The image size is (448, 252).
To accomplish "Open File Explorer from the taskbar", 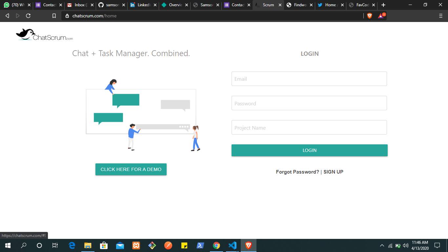I will [88, 245].
